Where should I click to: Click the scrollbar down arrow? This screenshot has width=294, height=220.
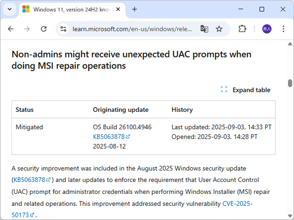290,216
